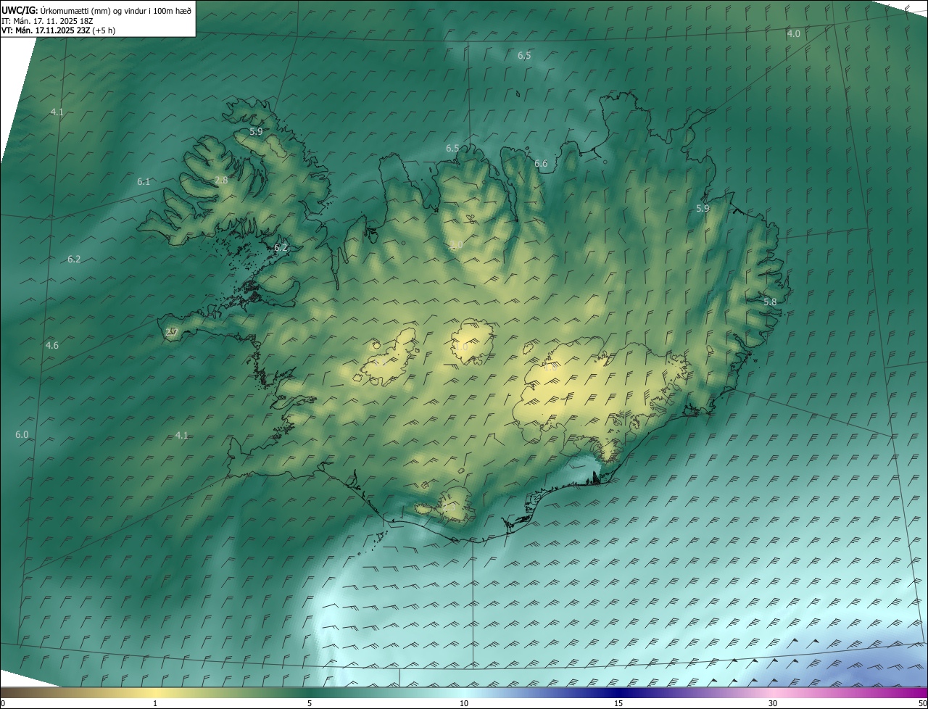This screenshot has height=709, width=928.
Task: Click the 50 tick label on the color scale
Action: tap(922, 703)
